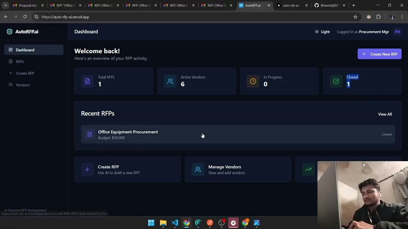Open Postman from the taskbar
Image resolution: width=408 pixels, height=229 pixels.
pyautogui.click(x=210, y=223)
